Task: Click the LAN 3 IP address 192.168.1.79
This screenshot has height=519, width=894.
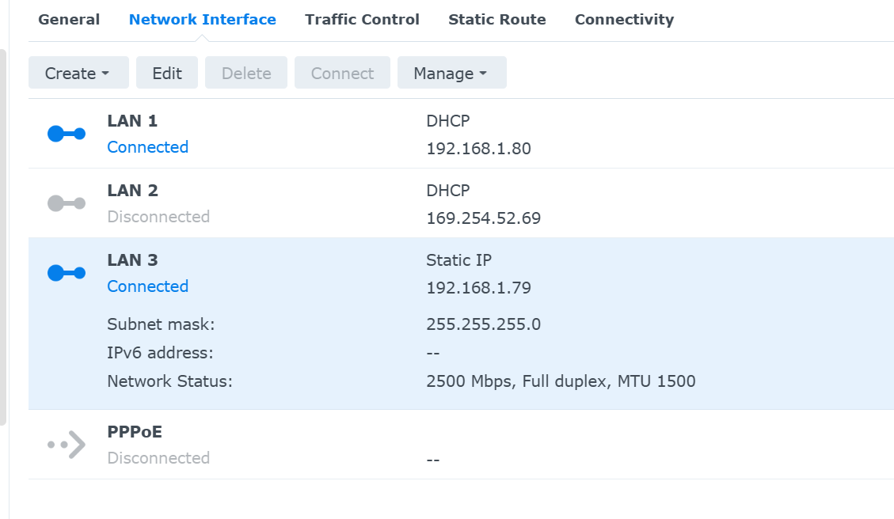Action: [478, 288]
